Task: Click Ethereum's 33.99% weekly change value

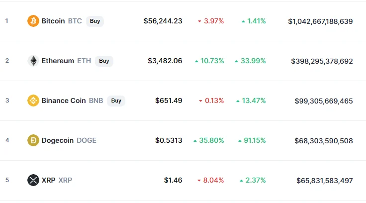Action: (254, 61)
